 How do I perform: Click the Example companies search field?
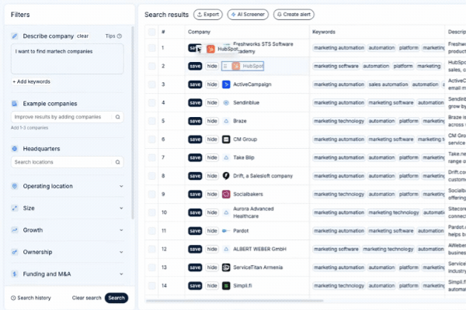point(67,117)
